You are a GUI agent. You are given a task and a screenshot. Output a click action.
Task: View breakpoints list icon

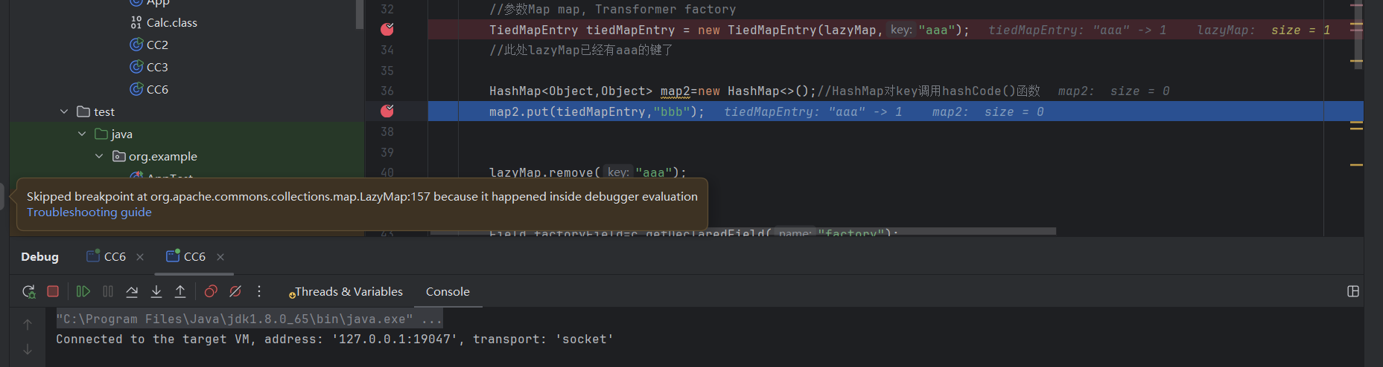211,291
